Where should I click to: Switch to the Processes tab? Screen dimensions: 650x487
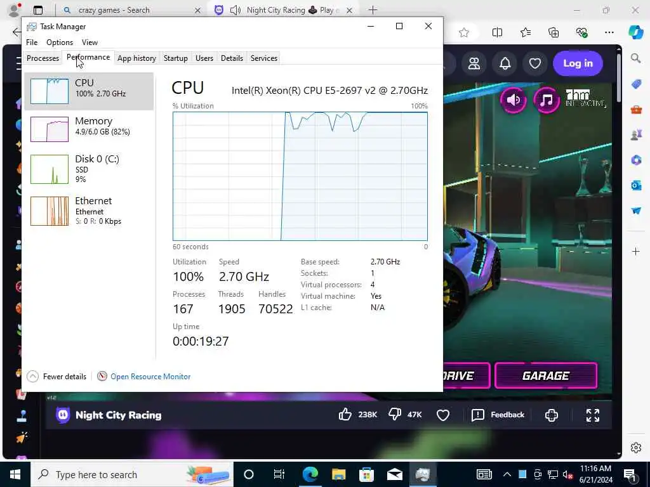coord(43,58)
